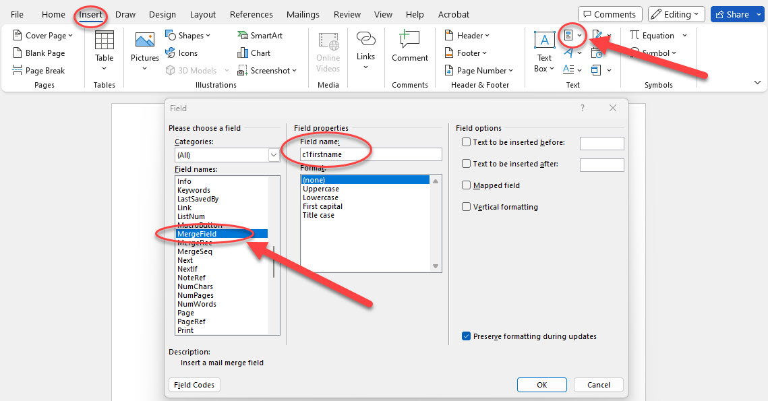Expand the WordArt dropdown arrow
Screen dimensions: 768x401
coord(579,53)
